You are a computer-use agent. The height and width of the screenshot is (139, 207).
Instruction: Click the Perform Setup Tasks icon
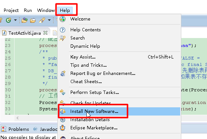[x=63, y=92]
